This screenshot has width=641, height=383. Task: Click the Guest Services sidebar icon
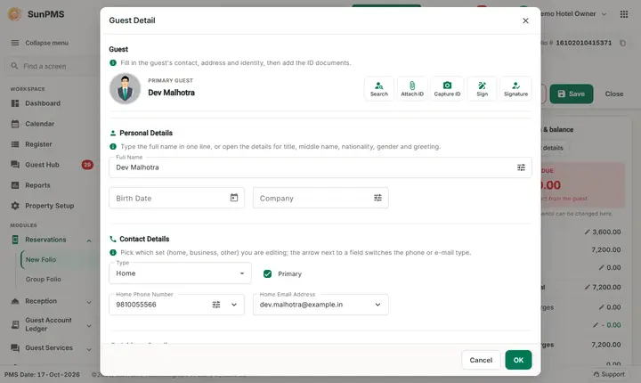[x=15, y=347]
